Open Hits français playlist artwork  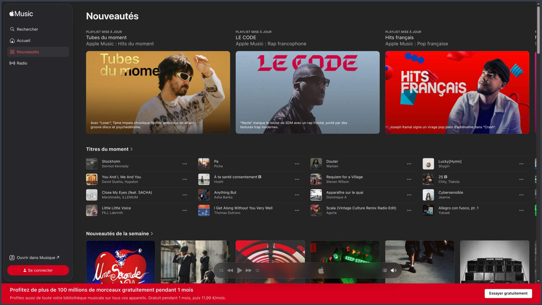(x=457, y=92)
